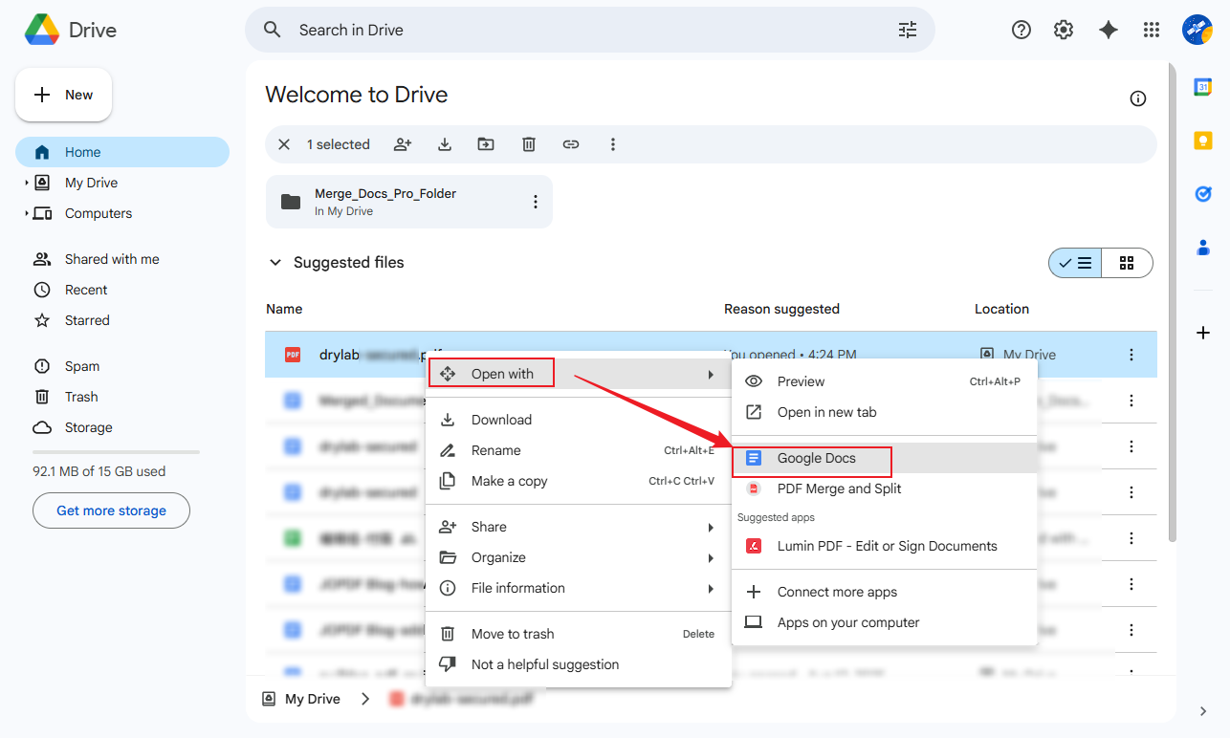Image resolution: width=1230 pixels, height=738 pixels.
Task: Open the Help question mark icon
Action: point(1021,30)
